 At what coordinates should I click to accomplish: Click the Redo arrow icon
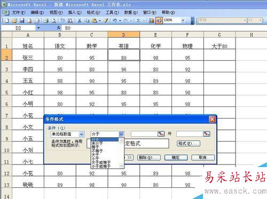pyautogui.click(x=125, y=21)
